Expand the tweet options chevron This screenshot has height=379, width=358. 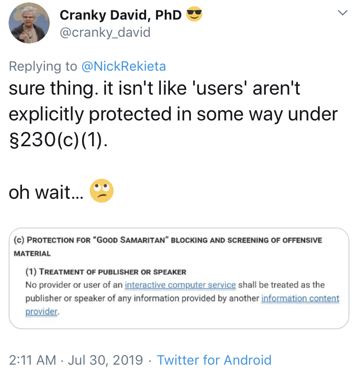click(342, 12)
